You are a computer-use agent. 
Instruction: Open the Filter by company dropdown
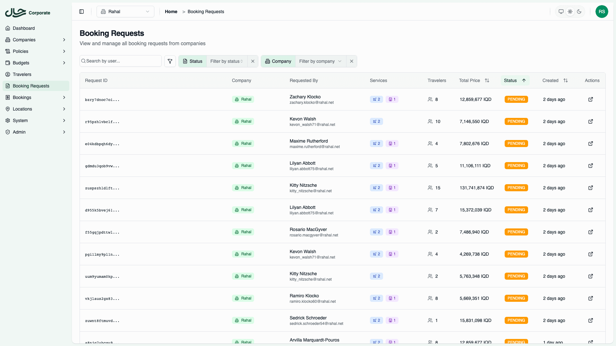[320, 61]
